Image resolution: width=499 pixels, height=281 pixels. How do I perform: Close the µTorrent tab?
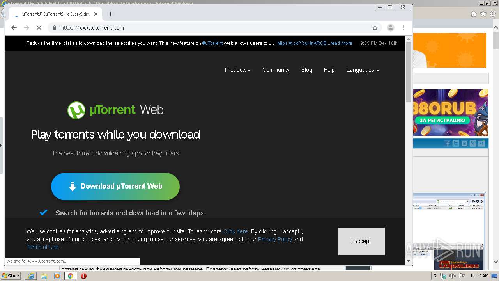pos(96,14)
